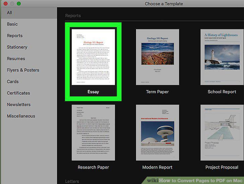Close the Choose a Template window
244x184 pixels.
point(6,3)
